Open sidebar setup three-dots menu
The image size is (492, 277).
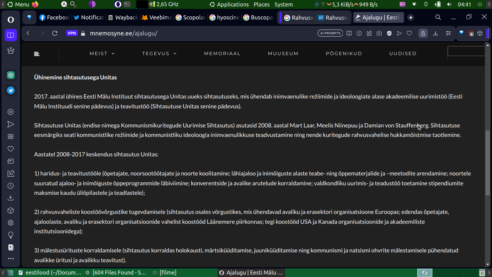(11, 259)
